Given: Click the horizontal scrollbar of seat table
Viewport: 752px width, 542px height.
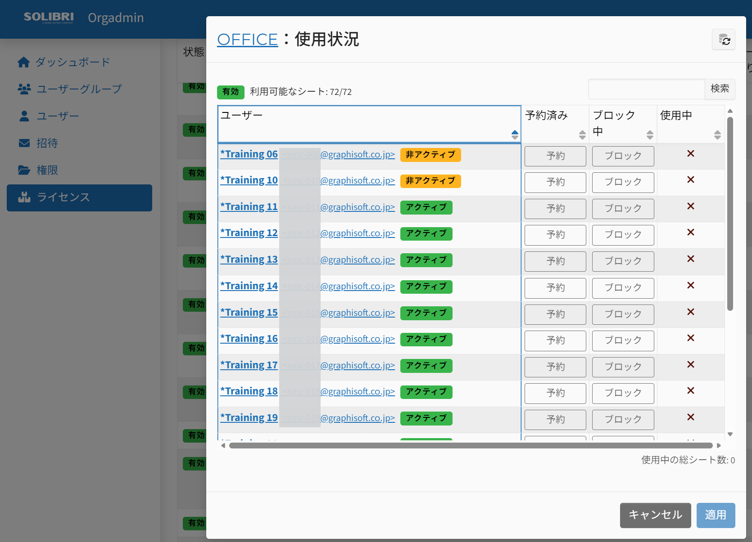Looking at the screenshot, I should pyautogui.click(x=471, y=446).
